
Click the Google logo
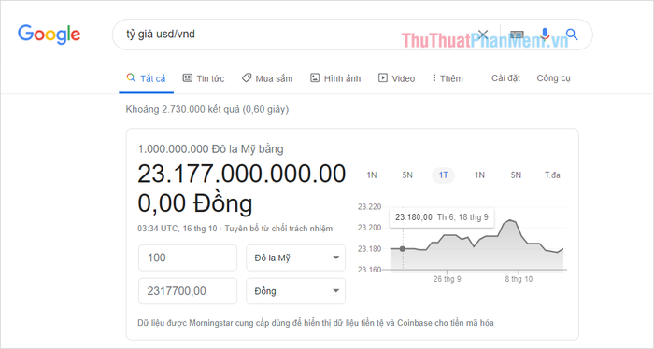49,35
